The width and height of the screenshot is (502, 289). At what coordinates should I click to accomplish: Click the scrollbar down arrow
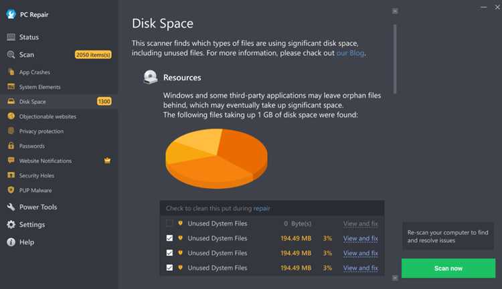point(395,278)
